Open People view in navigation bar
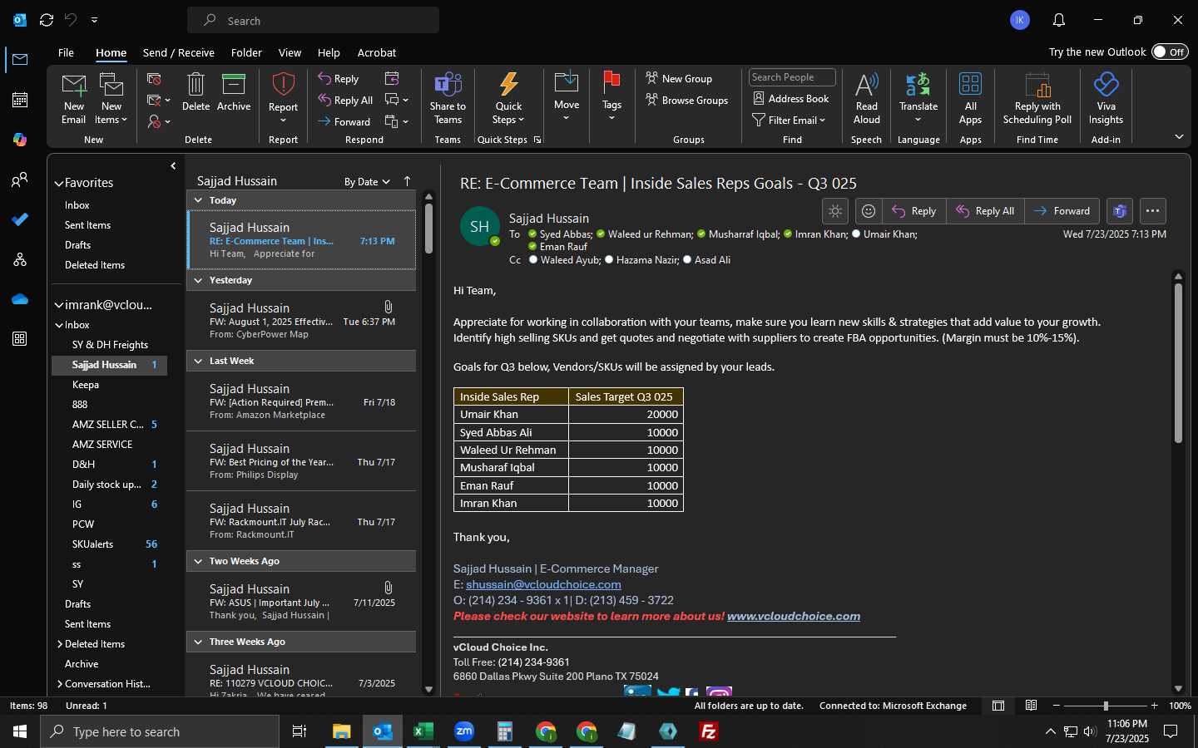 point(20,180)
